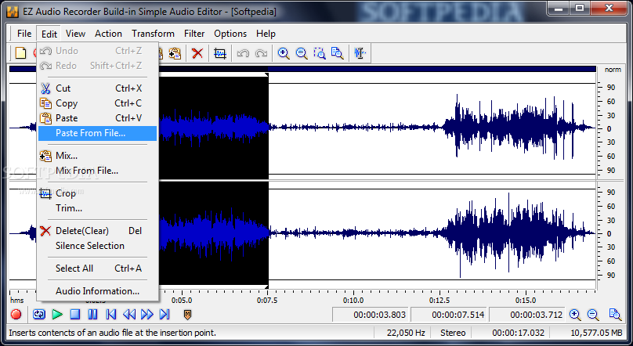The width and height of the screenshot is (633, 346).
Task: Click the 22,050 Hz status bar entry
Action: [x=406, y=333]
